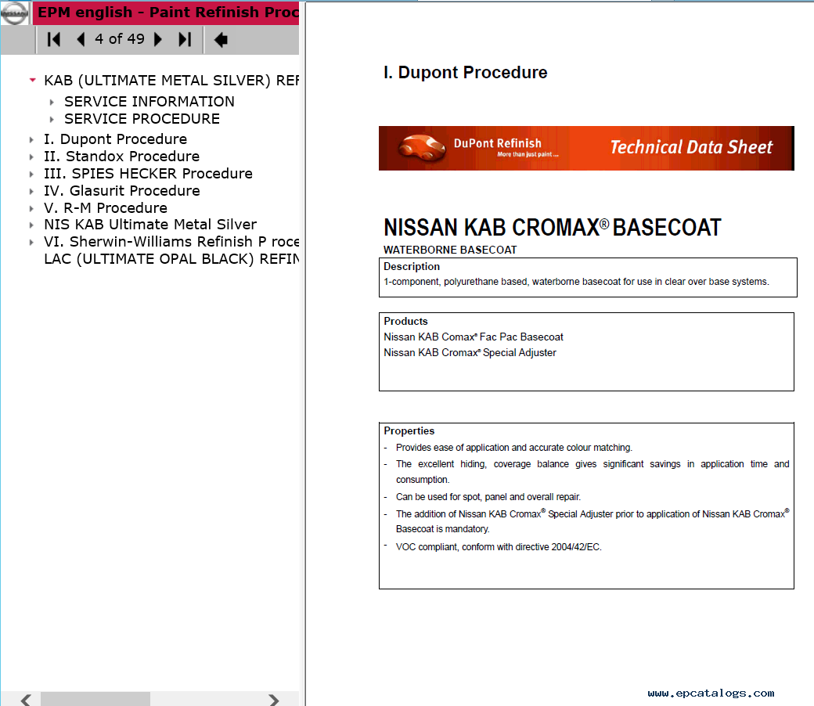Expand the V. R-M Procedure arrow
This screenshot has height=706, width=814.
pyautogui.click(x=31, y=209)
